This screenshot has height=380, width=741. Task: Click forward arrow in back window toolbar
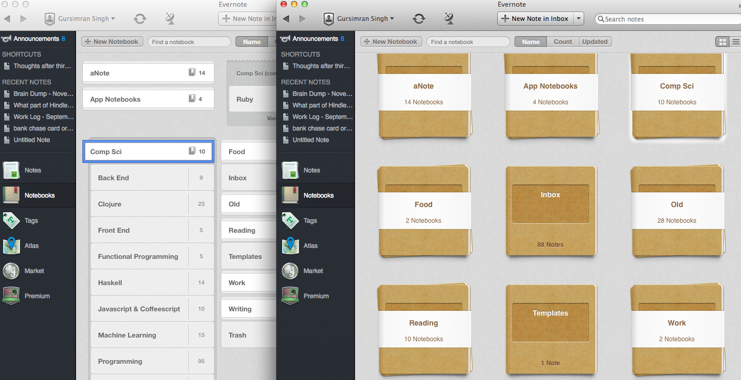pyautogui.click(x=23, y=19)
